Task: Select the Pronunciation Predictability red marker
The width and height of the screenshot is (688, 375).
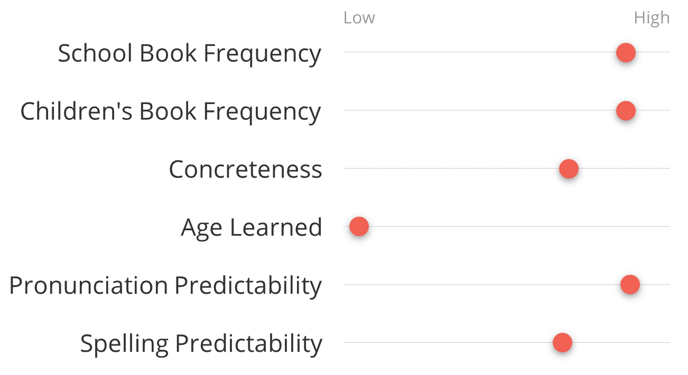Action: pyautogui.click(x=630, y=285)
